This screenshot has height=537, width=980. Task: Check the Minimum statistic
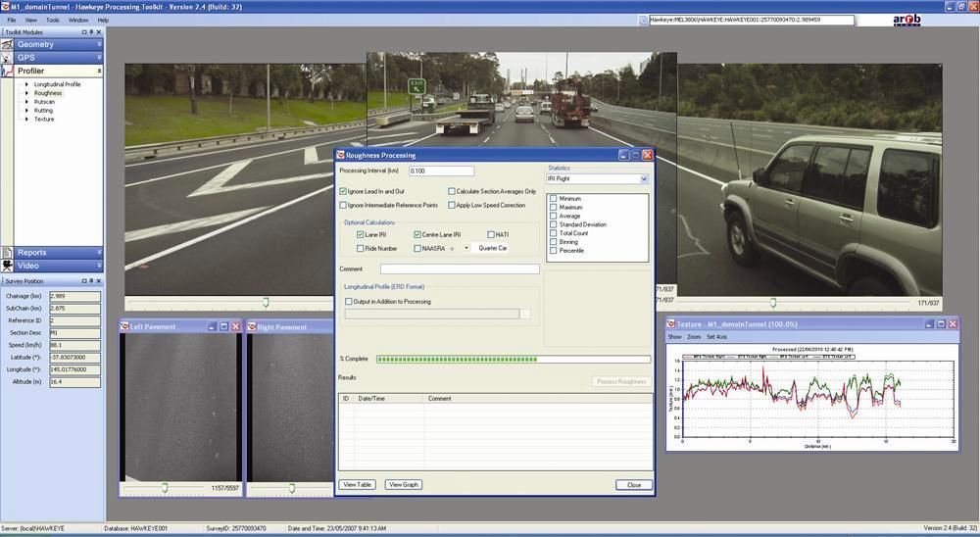pos(553,198)
